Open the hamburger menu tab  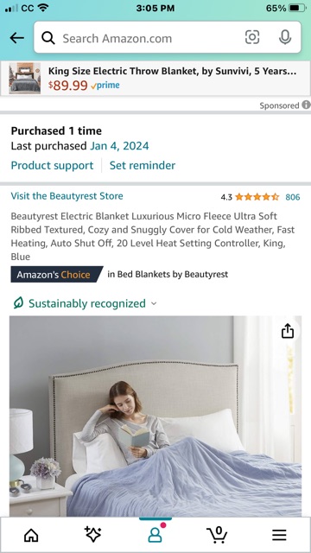[x=279, y=536]
